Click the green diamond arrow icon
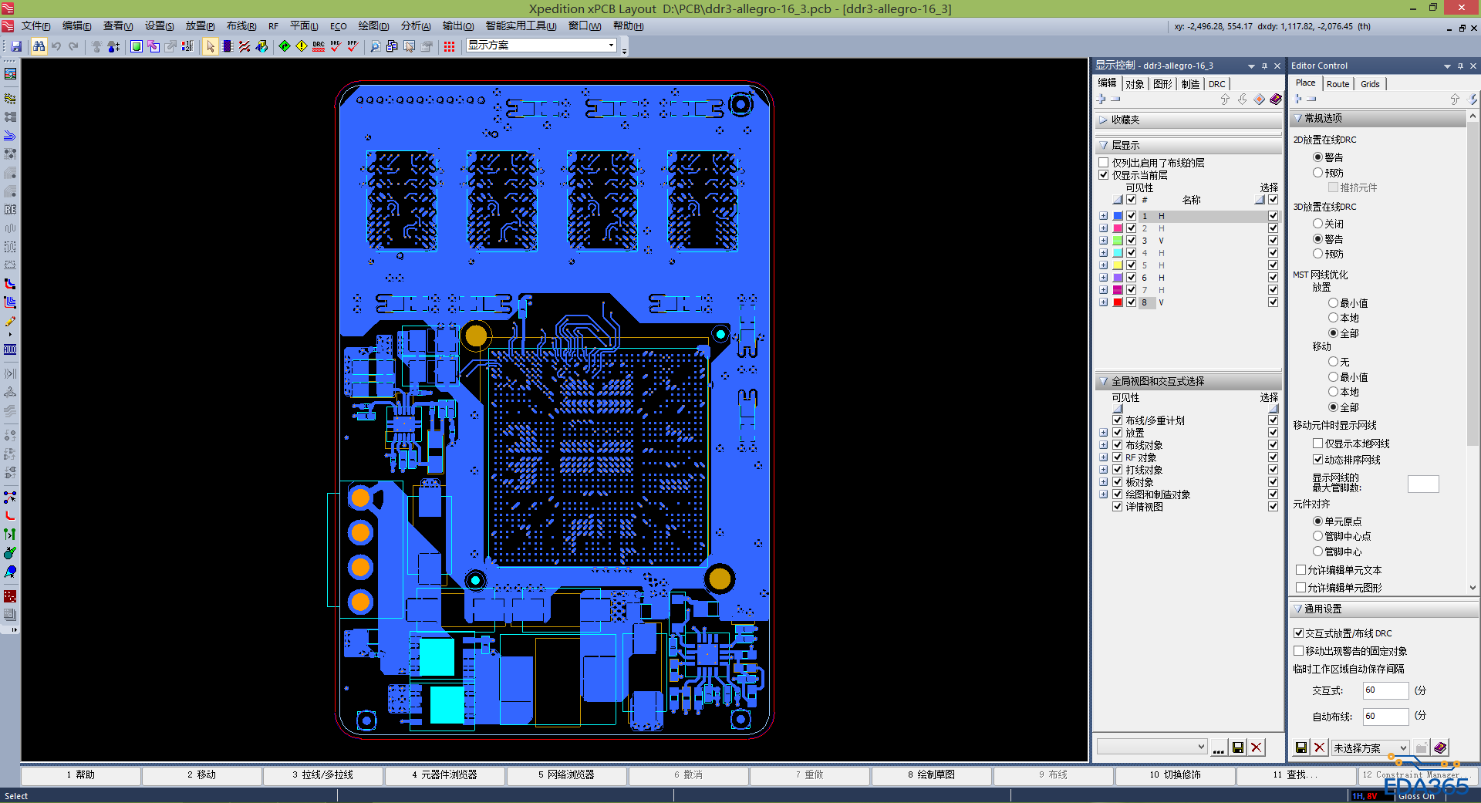Image resolution: width=1481 pixels, height=803 pixels. 285,46
